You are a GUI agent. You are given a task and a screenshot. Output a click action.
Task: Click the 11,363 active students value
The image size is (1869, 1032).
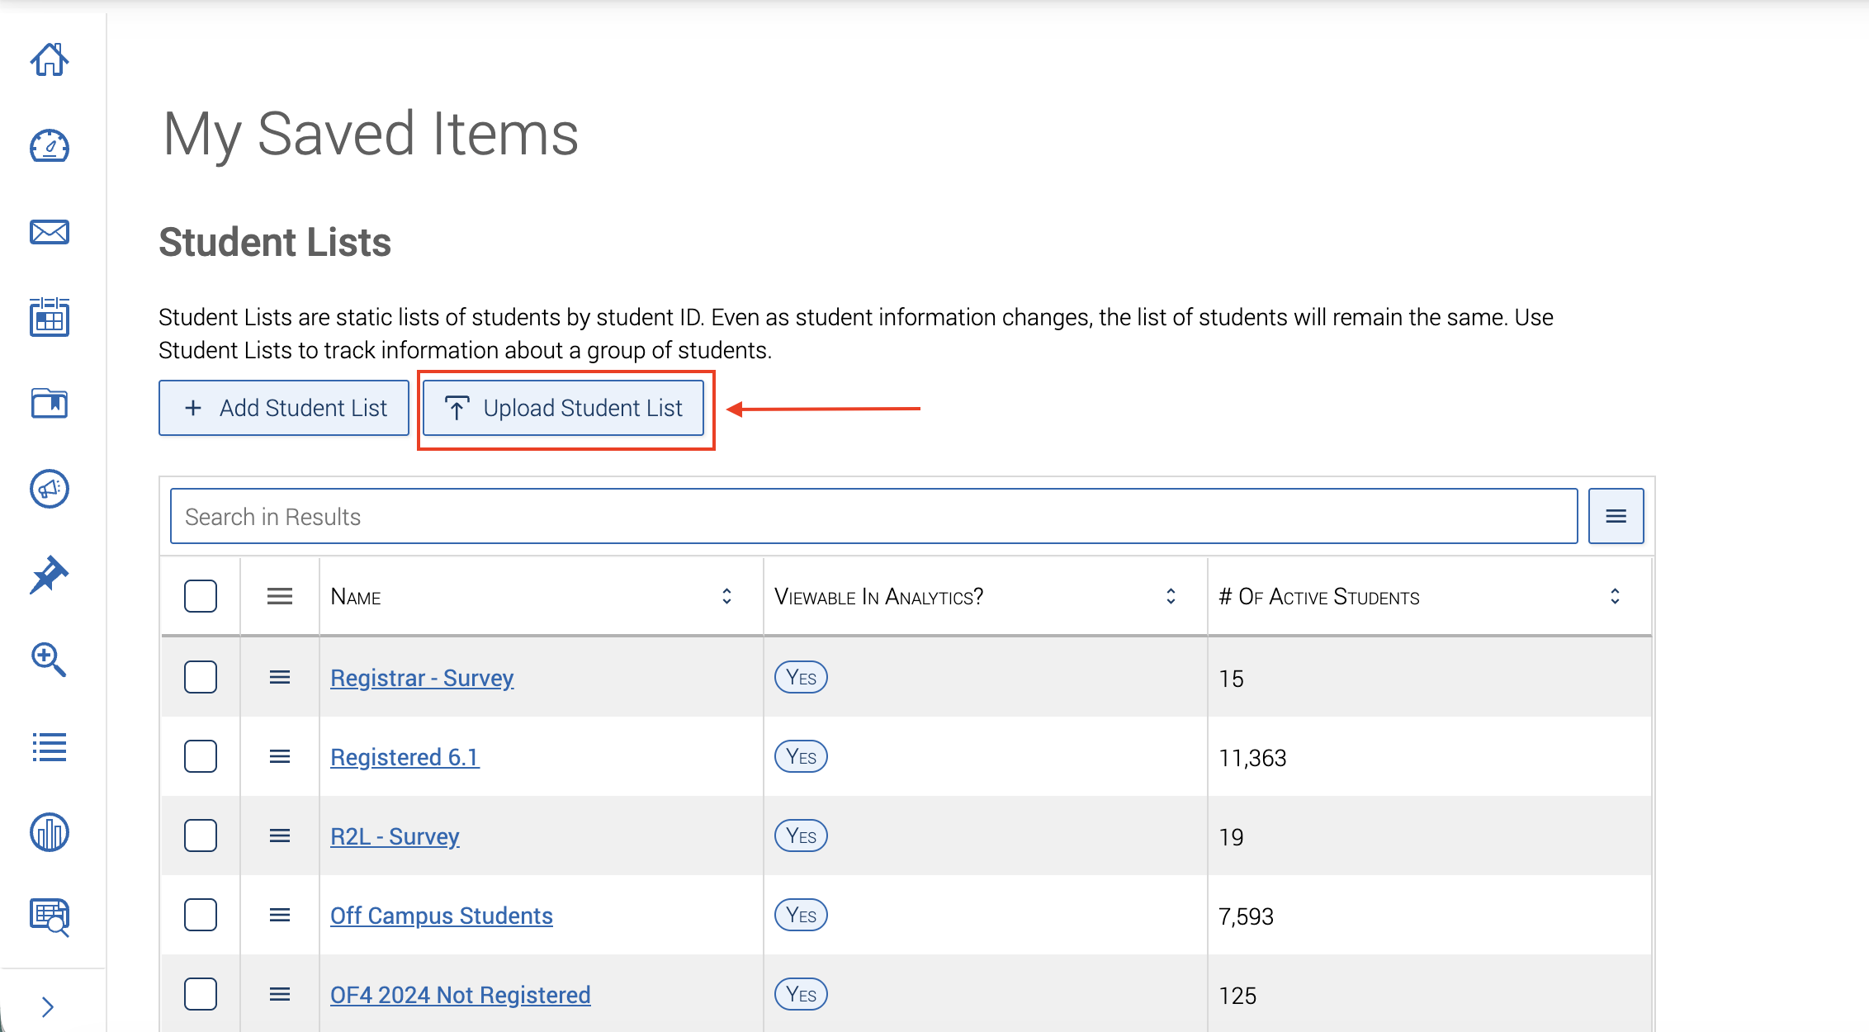tap(1253, 758)
